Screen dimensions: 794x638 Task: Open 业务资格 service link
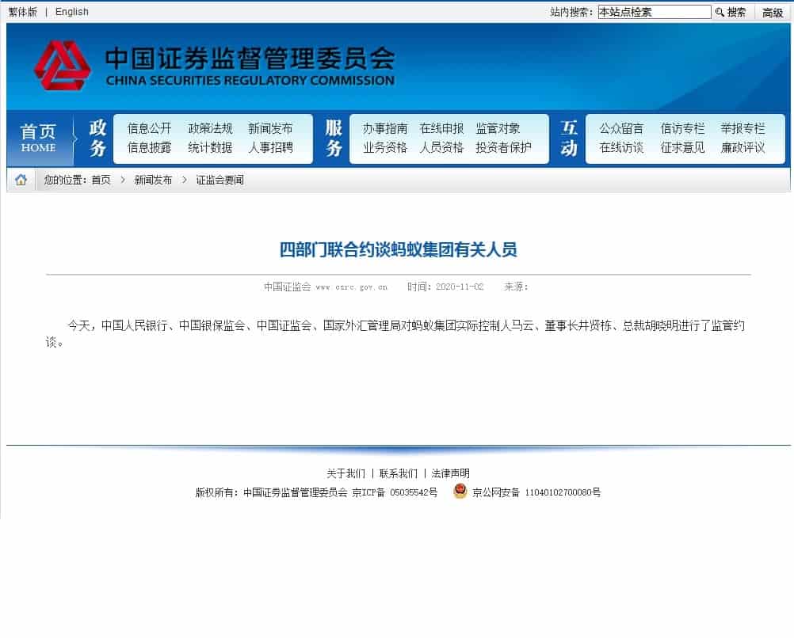(385, 148)
